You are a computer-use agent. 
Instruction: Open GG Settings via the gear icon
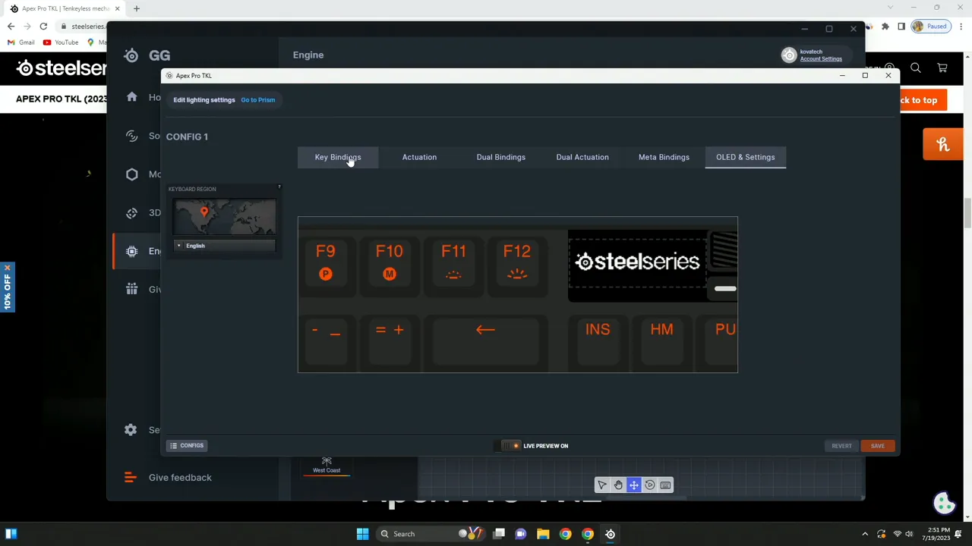point(130,430)
